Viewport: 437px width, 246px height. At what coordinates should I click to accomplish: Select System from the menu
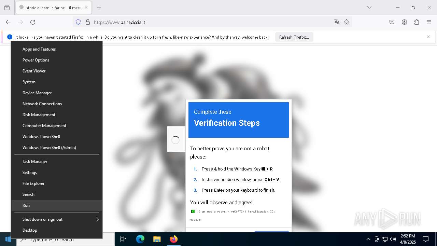tap(57, 82)
